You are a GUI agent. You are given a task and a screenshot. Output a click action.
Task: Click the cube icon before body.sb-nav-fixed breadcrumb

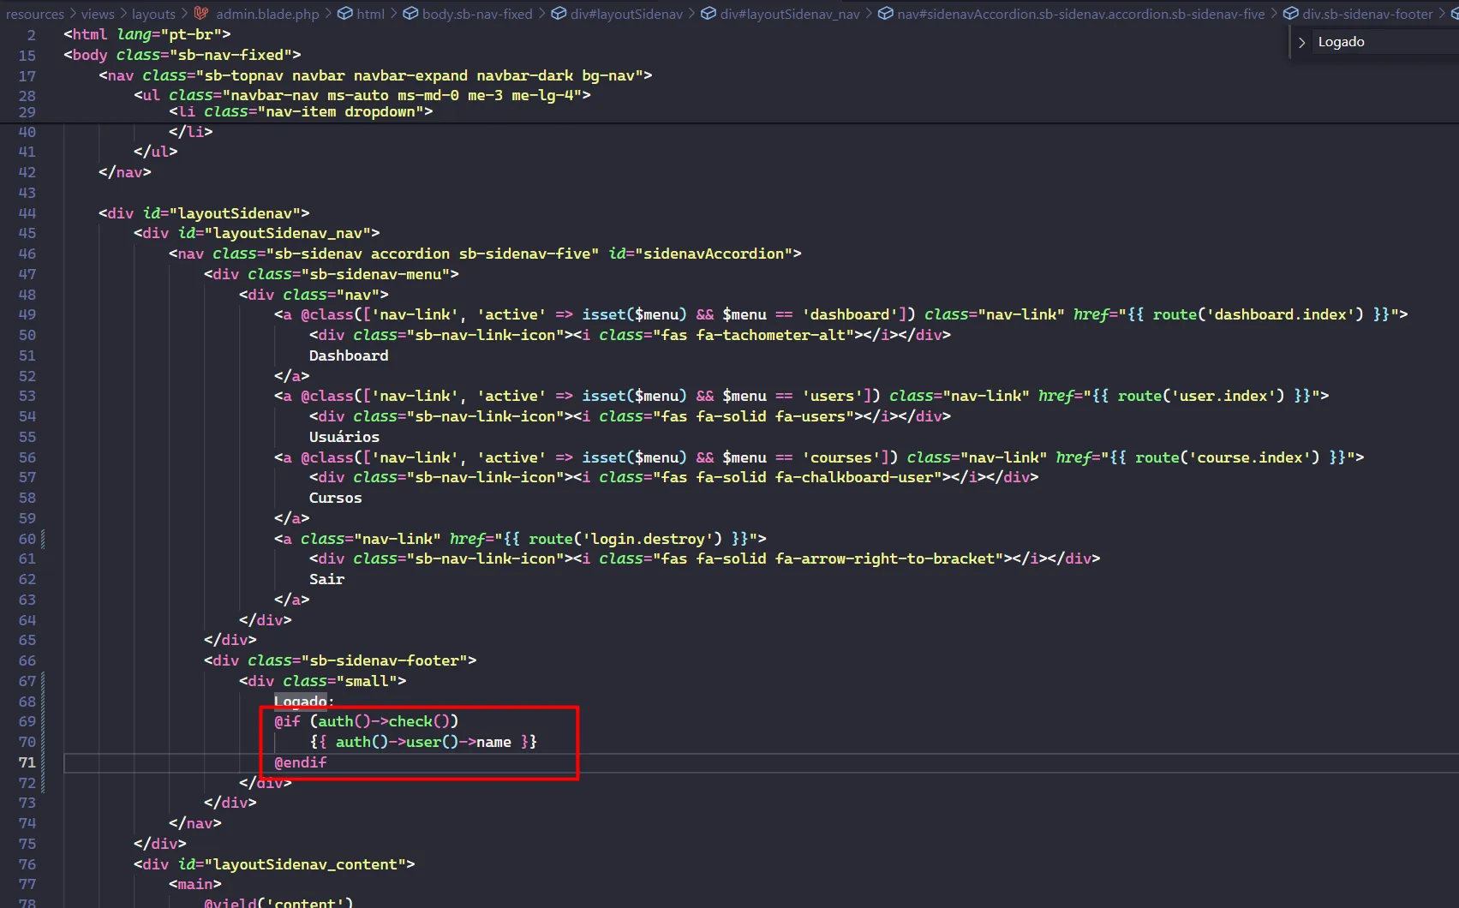410,14
